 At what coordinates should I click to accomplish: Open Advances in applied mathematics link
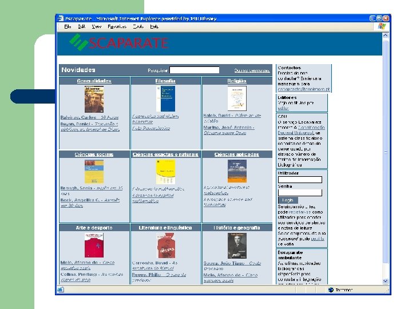(153, 198)
